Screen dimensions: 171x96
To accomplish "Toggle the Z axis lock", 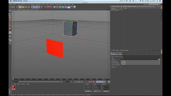I will coord(38,7).
